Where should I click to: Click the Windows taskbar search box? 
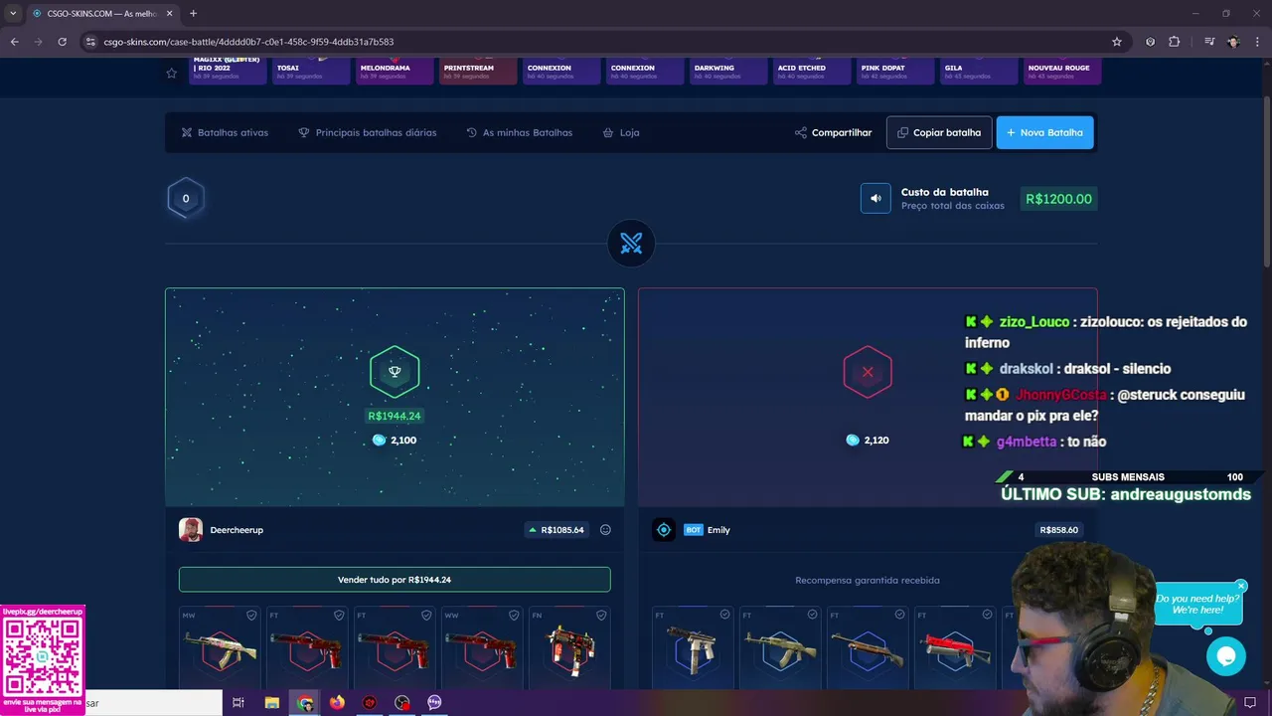coord(153,703)
